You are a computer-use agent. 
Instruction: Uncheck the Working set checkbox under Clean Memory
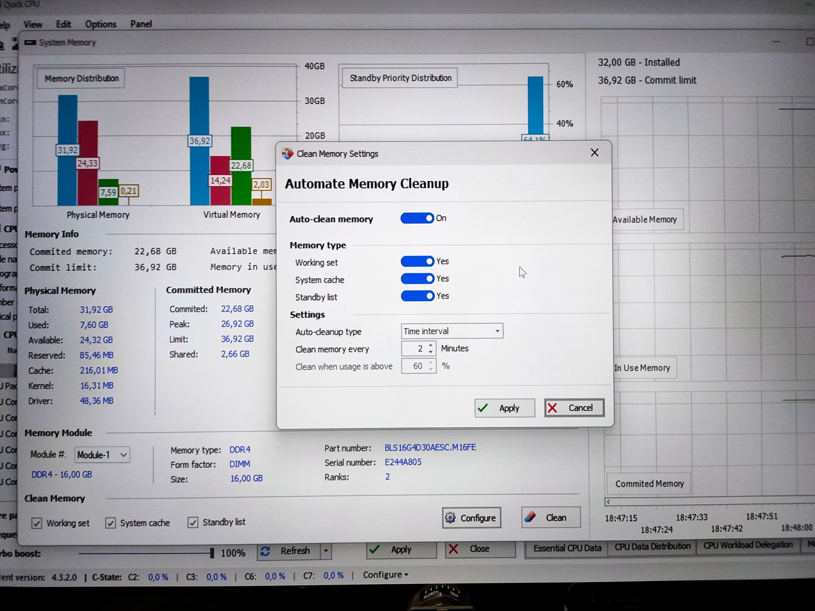[x=37, y=523]
